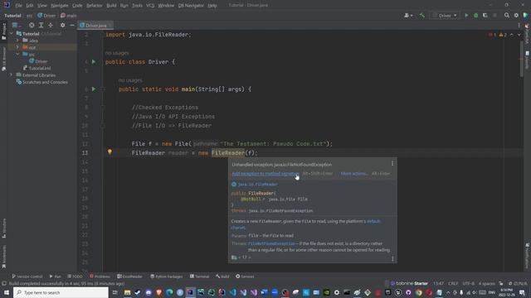
Task: Open Terminal tool window
Action: coord(199,276)
